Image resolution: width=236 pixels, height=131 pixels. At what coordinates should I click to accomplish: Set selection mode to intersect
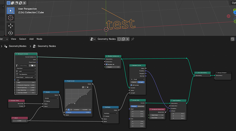click(24, 3)
